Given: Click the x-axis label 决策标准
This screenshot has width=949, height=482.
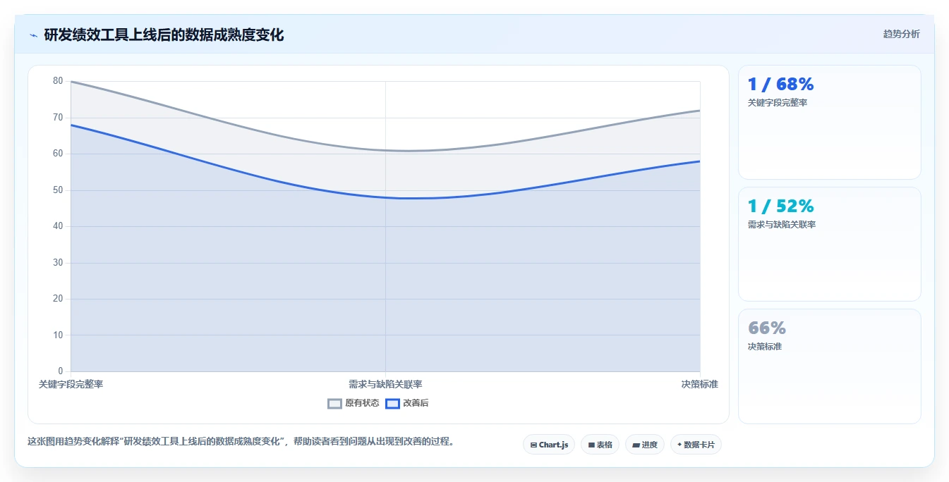Looking at the screenshot, I should pos(700,384).
